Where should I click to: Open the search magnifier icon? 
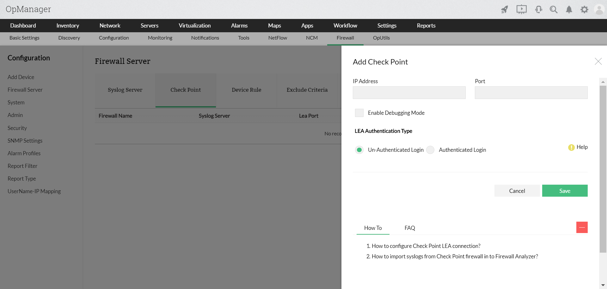[x=554, y=9]
